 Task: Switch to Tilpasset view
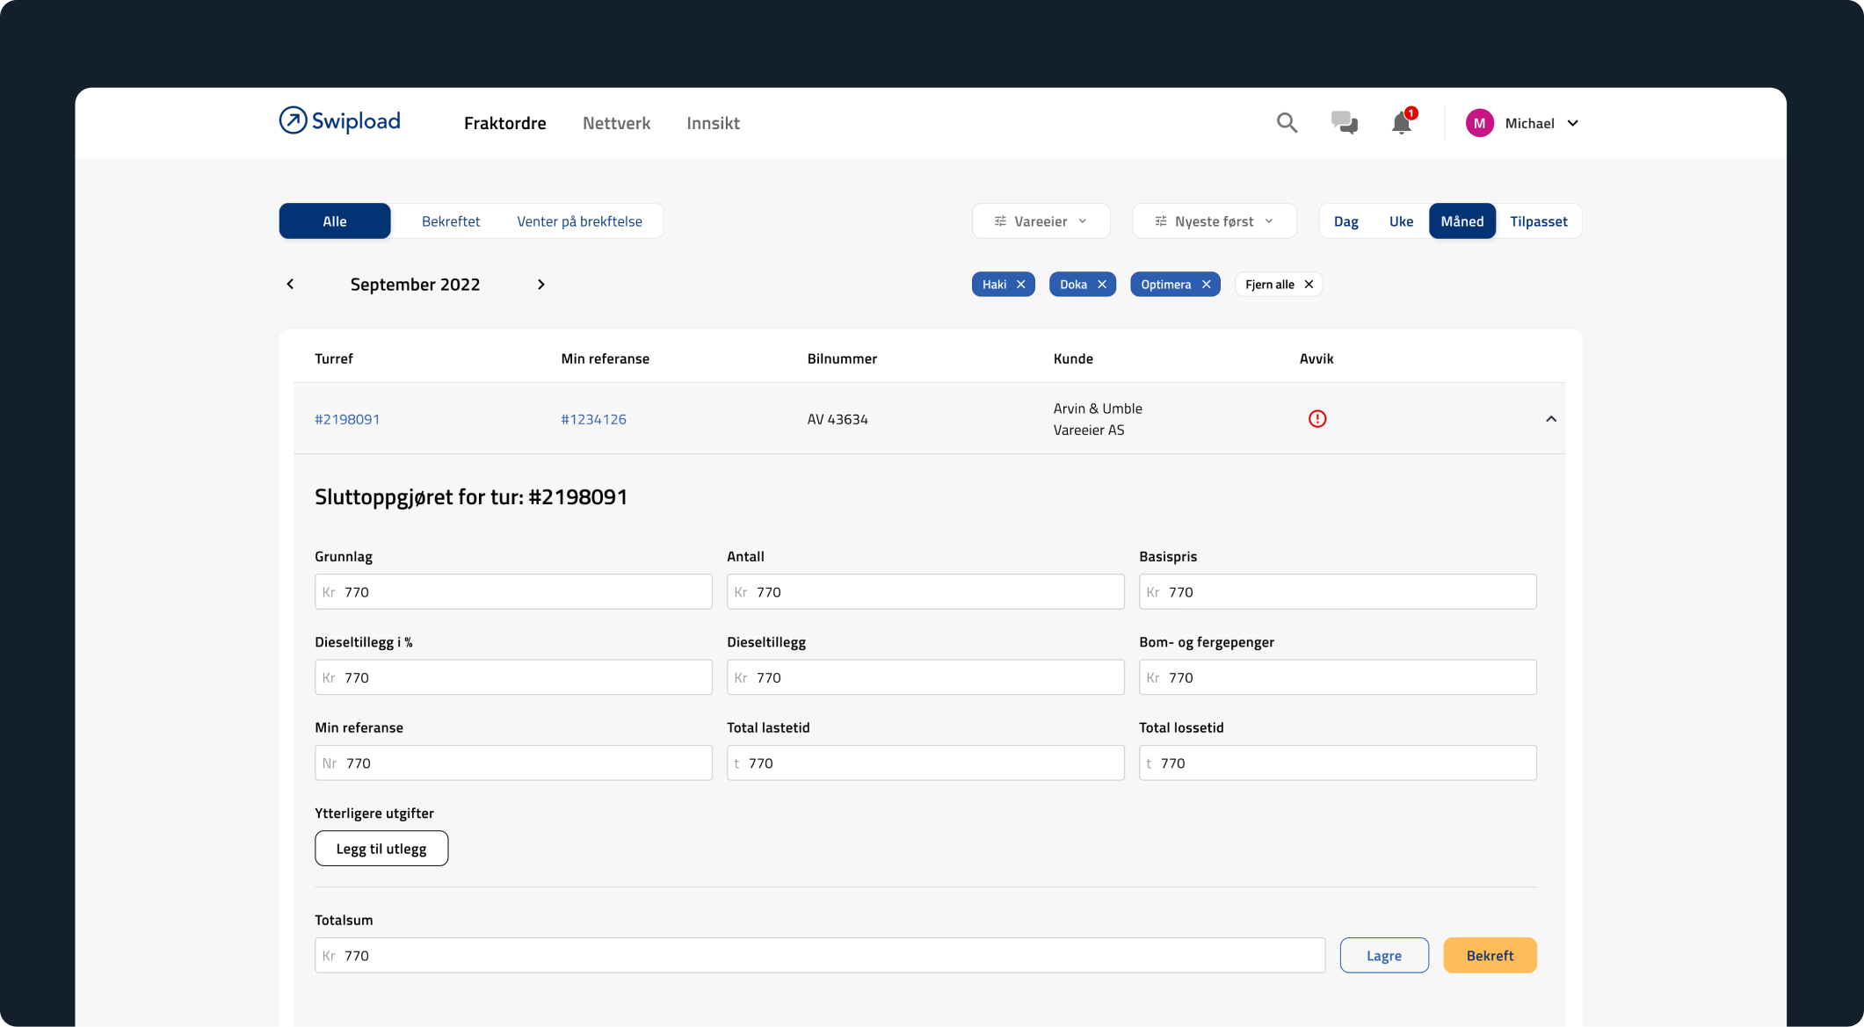click(x=1538, y=221)
